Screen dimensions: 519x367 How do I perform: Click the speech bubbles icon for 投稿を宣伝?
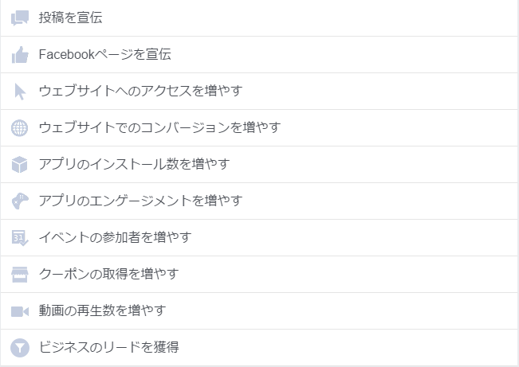click(x=20, y=18)
